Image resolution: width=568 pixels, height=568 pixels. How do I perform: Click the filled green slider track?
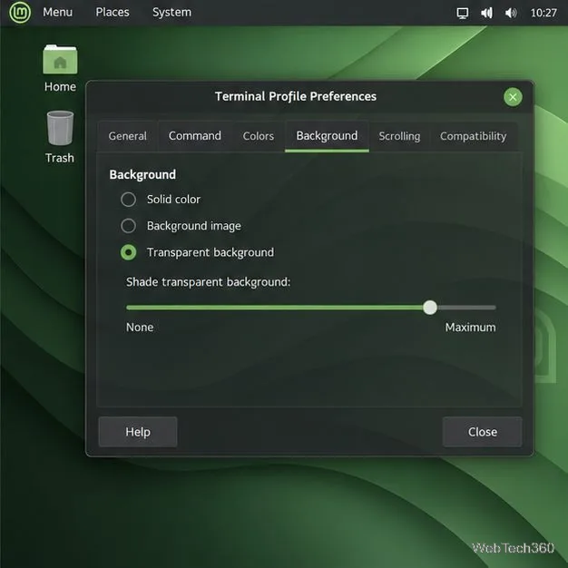click(x=274, y=308)
